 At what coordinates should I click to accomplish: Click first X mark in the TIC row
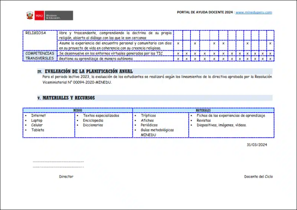[178, 54]
